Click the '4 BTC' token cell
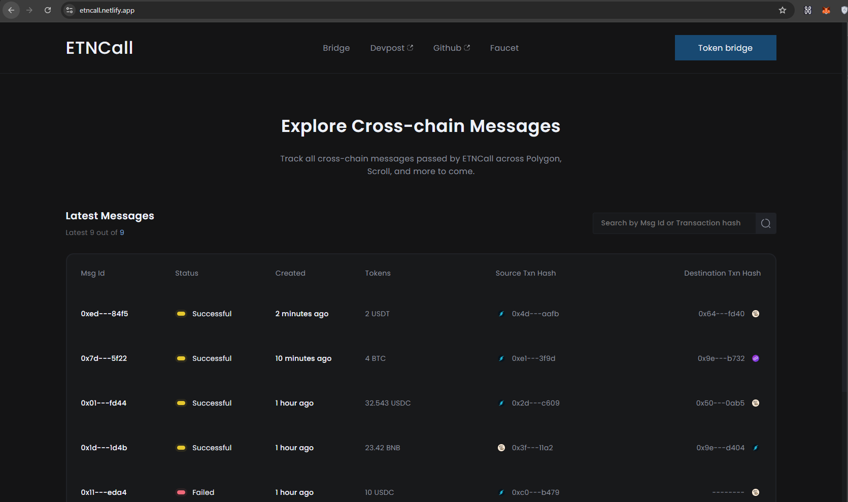 (376, 358)
